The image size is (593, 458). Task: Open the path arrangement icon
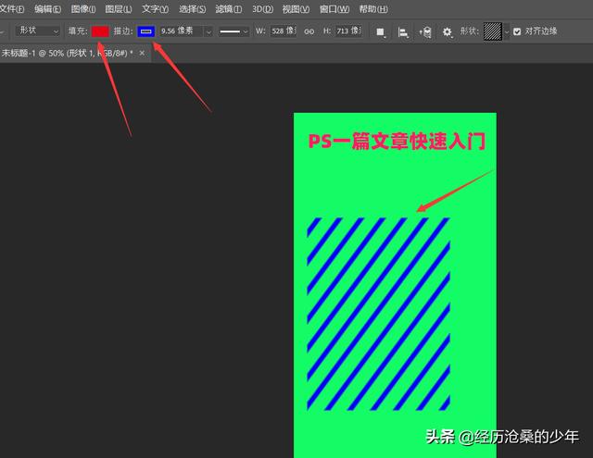pos(425,32)
